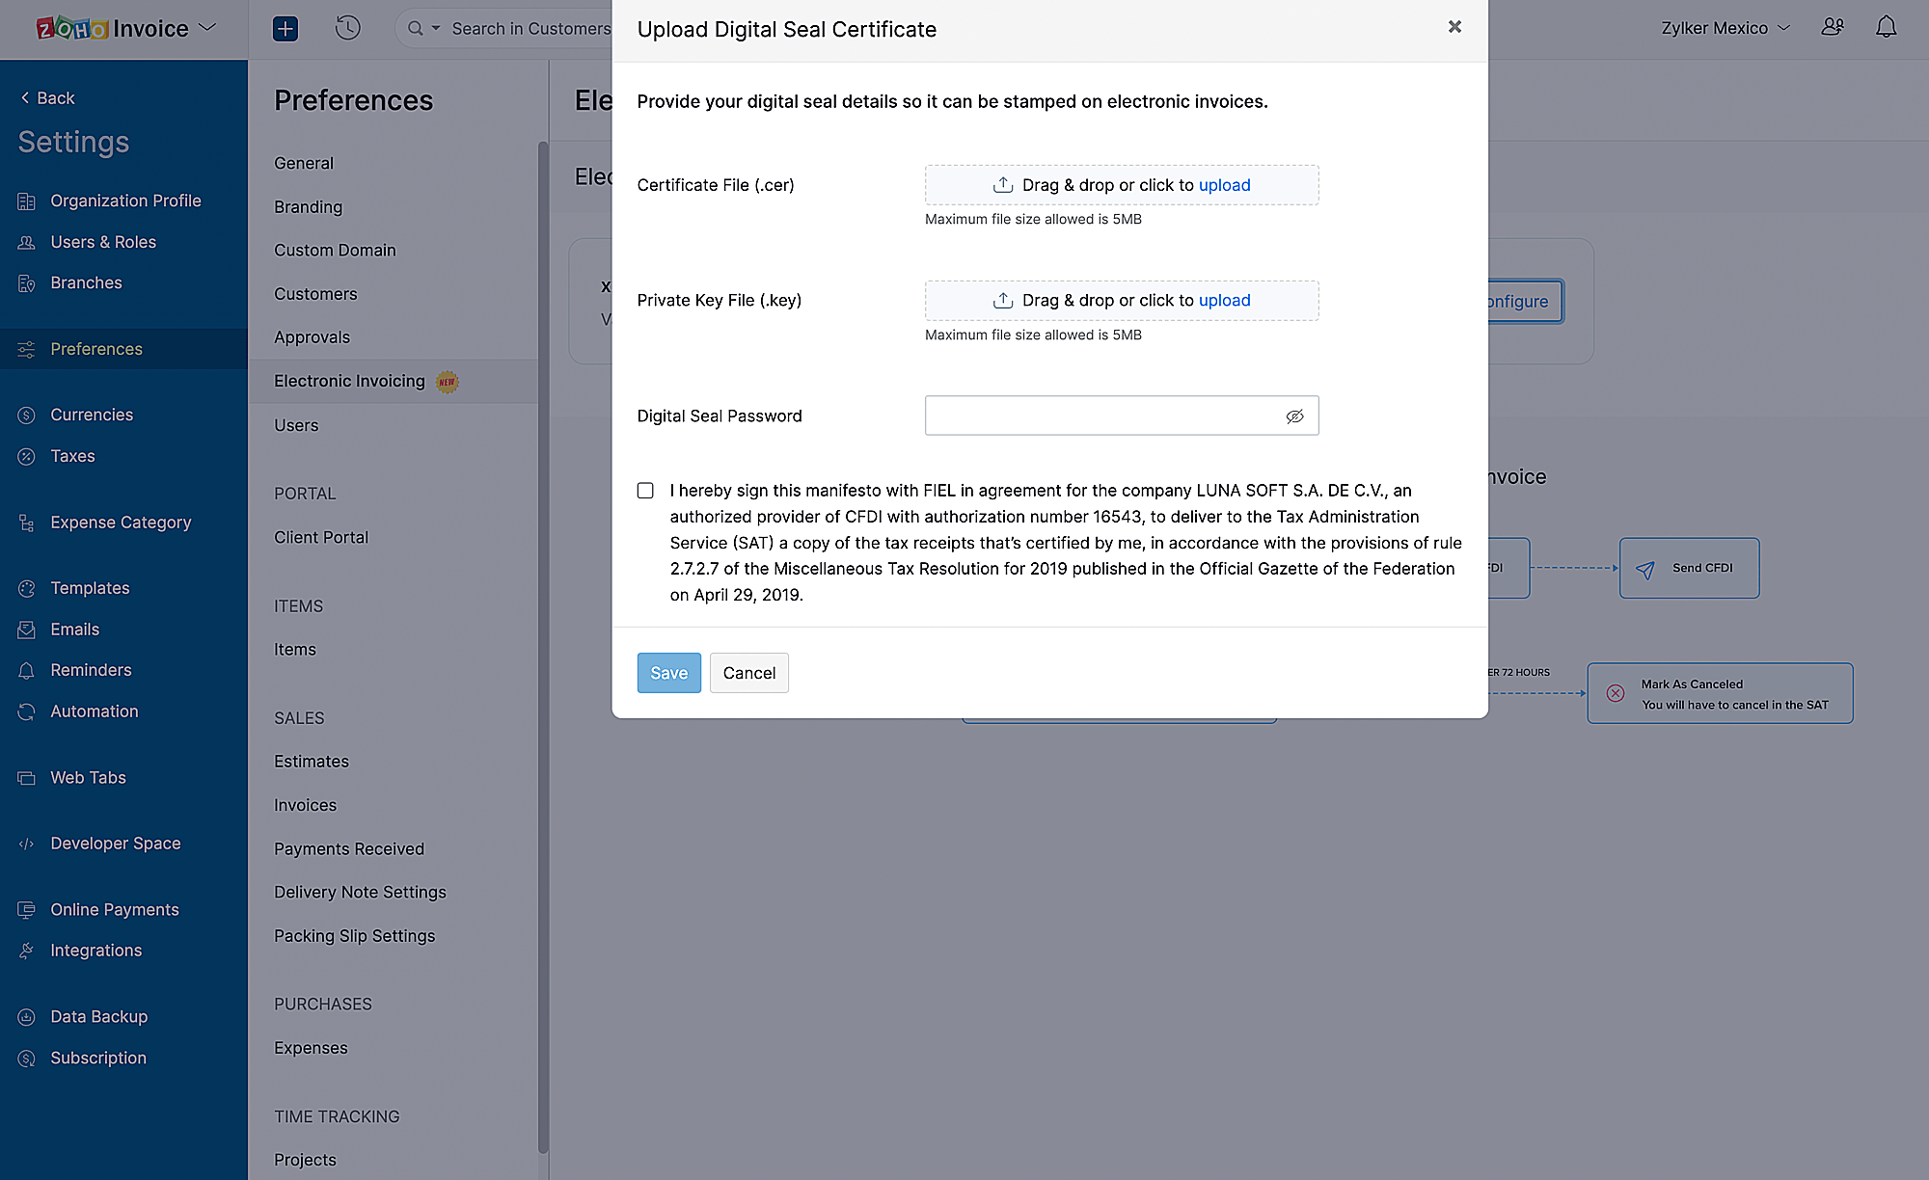Select the Taxes settings icon
This screenshot has width=1929, height=1180.
click(26, 456)
